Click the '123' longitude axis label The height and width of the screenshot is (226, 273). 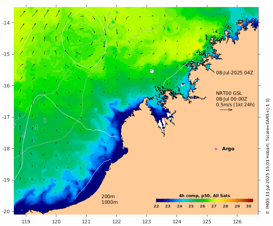[147, 222]
